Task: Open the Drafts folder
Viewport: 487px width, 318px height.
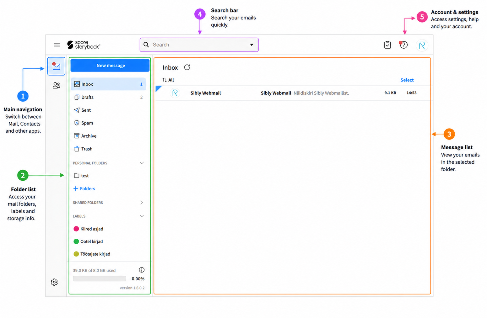Action: click(x=108, y=97)
